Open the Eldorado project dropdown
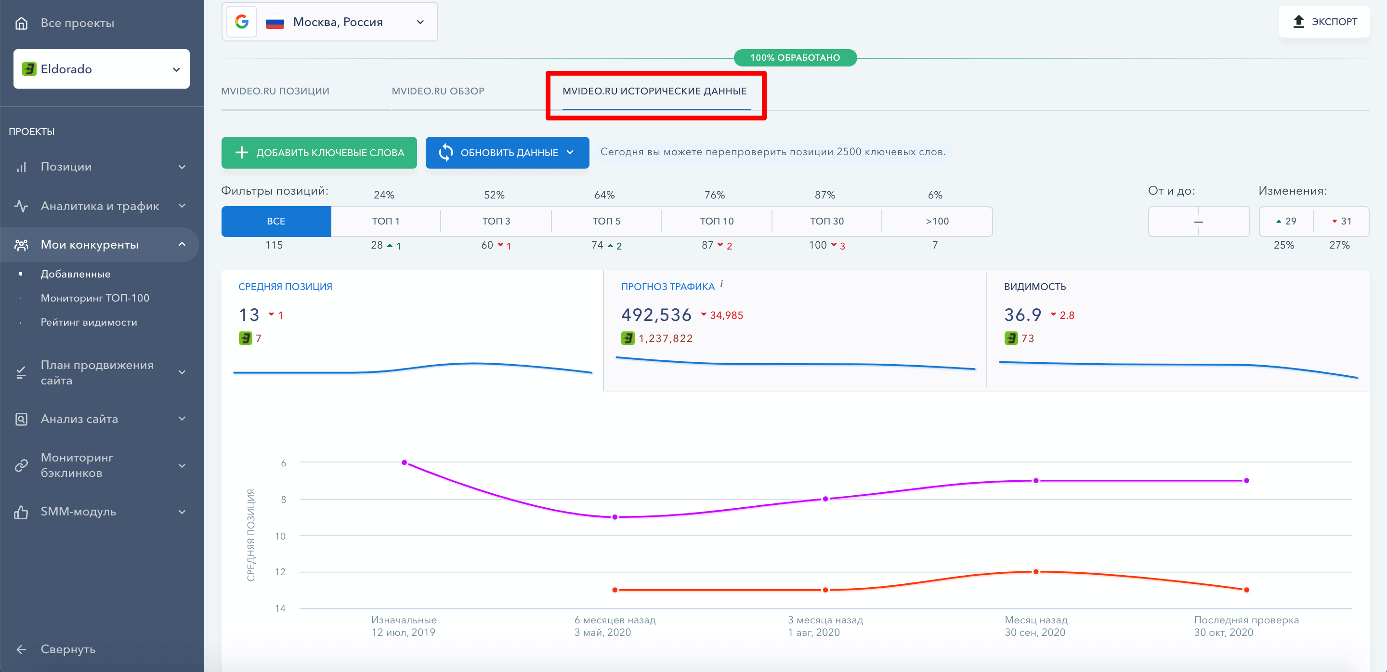1387x672 pixels. tap(102, 69)
